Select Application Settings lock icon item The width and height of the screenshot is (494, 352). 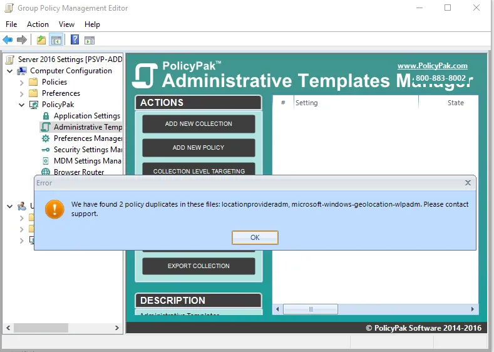pos(86,116)
